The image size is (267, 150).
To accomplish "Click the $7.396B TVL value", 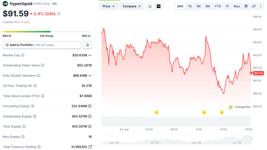I will (86, 96).
